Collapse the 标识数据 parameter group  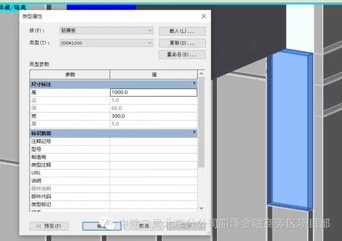[x=194, y=132]
